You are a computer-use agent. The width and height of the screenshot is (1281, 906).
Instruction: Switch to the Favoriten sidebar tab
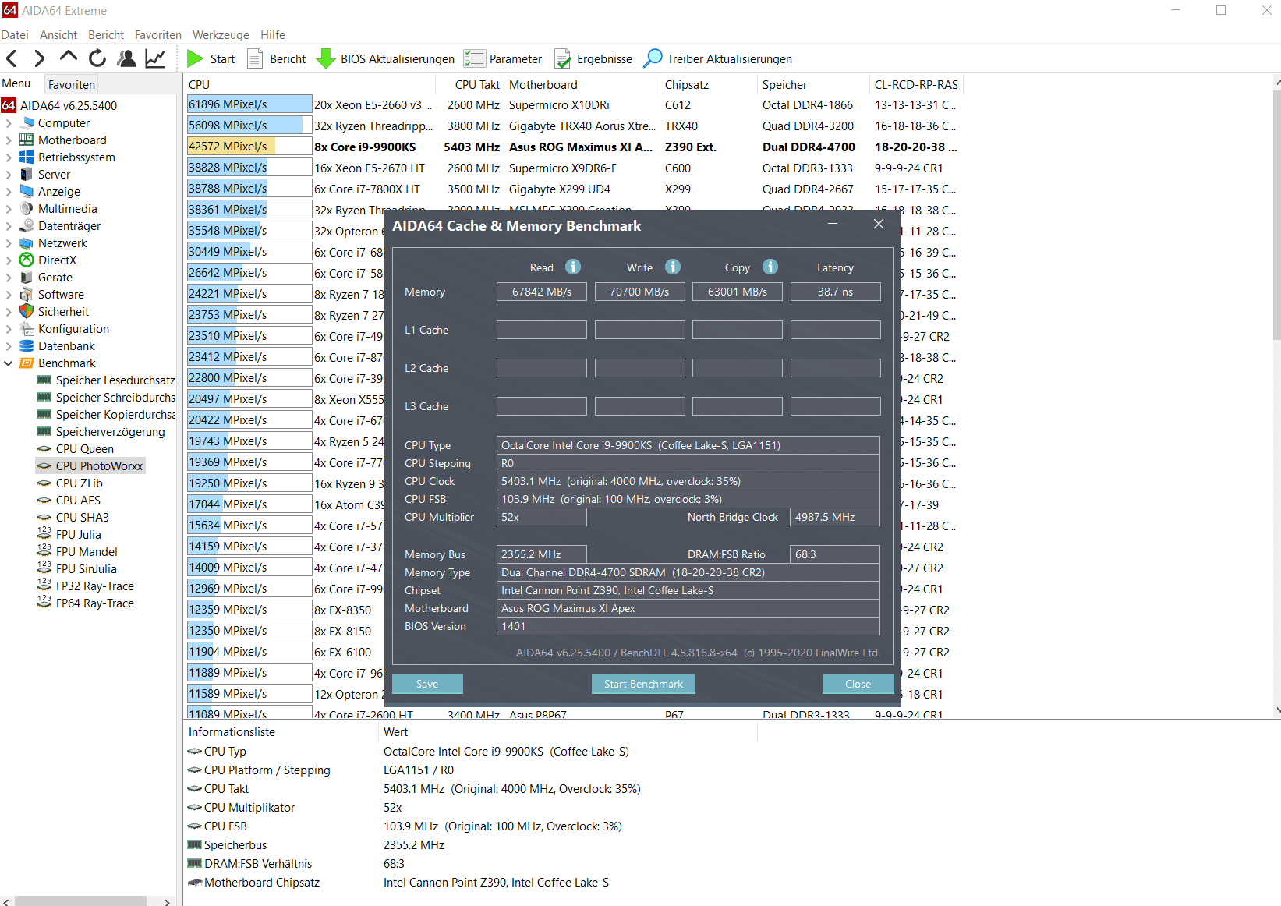pos(71,84)
